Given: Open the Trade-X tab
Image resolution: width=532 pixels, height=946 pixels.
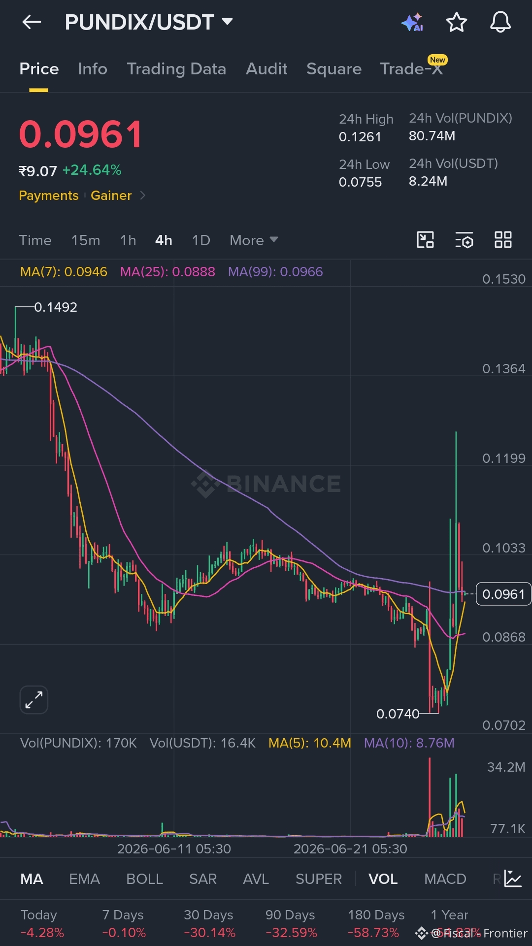Looking at the screenshot, I should (412, 69).
